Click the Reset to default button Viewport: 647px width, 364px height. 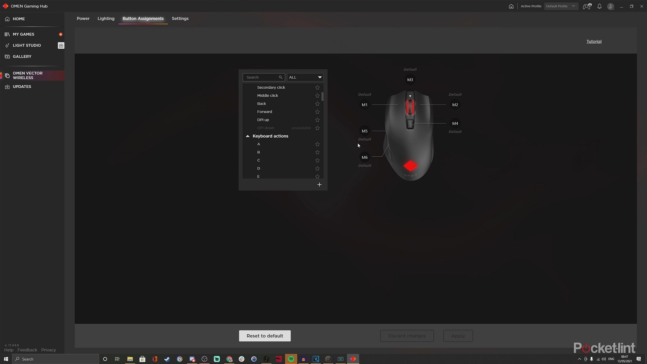265,336
